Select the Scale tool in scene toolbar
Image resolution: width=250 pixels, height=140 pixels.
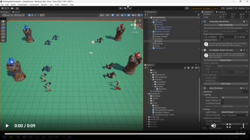tap(3, 31)
